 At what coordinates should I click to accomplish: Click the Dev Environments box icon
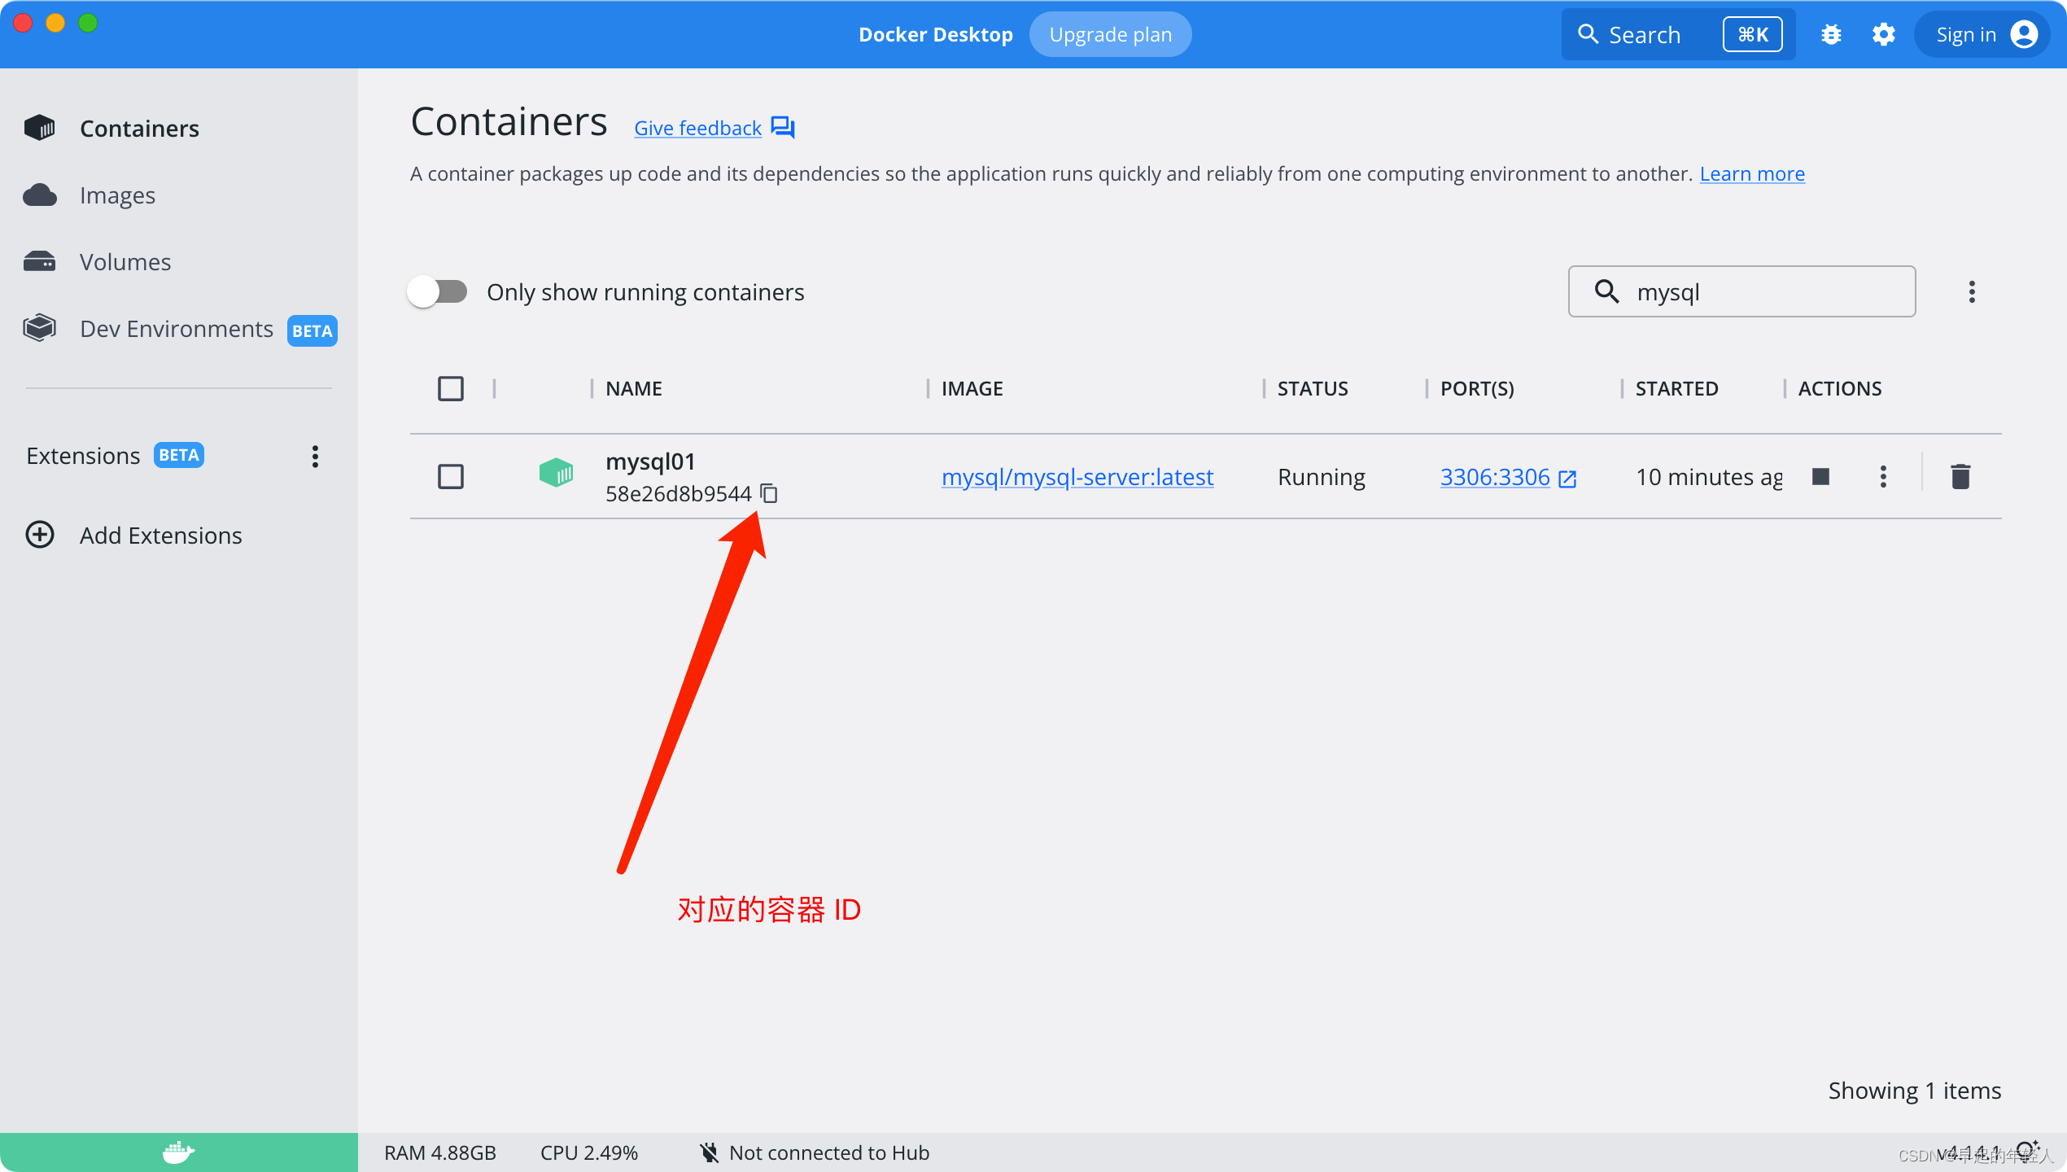[x=39, y=328]
